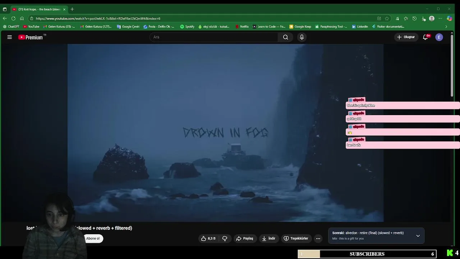Click the Paylaş share button
This screenshot has height=259, width=460.
coord(245,238)
